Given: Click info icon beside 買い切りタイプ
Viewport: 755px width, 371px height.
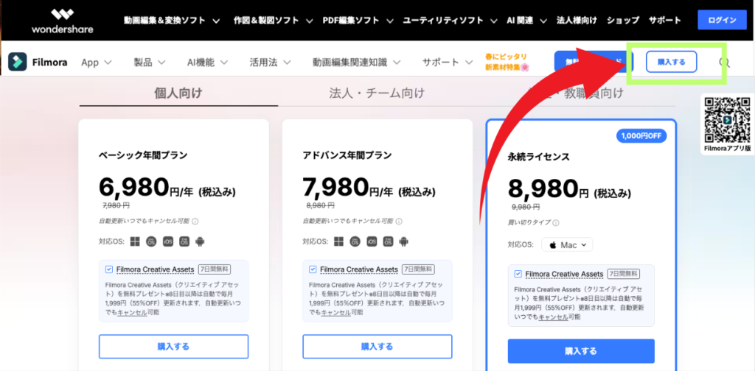Looking at the screenshot, I should pyautogui.click(x=556, y=223).
